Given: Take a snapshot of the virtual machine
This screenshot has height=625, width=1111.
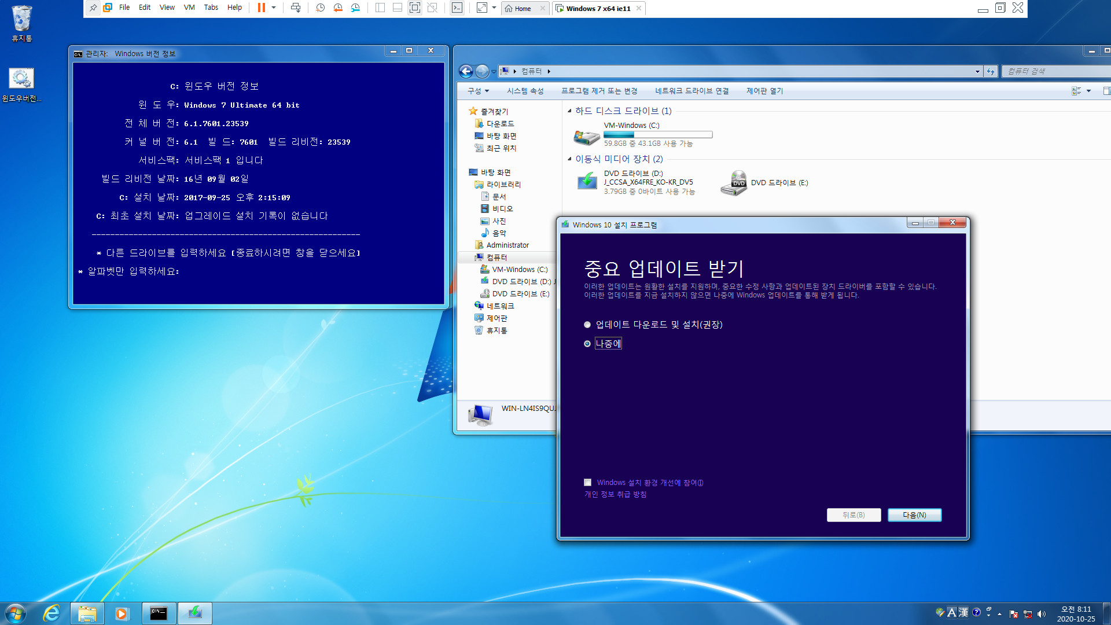Looking at the screenshot, I should pos(321,8).
